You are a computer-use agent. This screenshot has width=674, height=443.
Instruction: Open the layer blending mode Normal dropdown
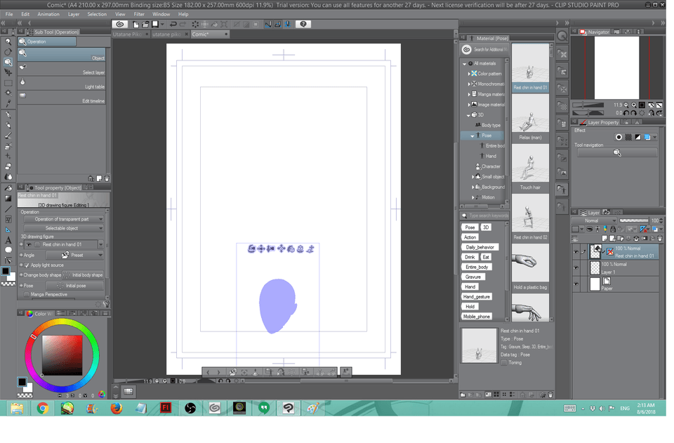pyautogui.click(x=595, y=220)
